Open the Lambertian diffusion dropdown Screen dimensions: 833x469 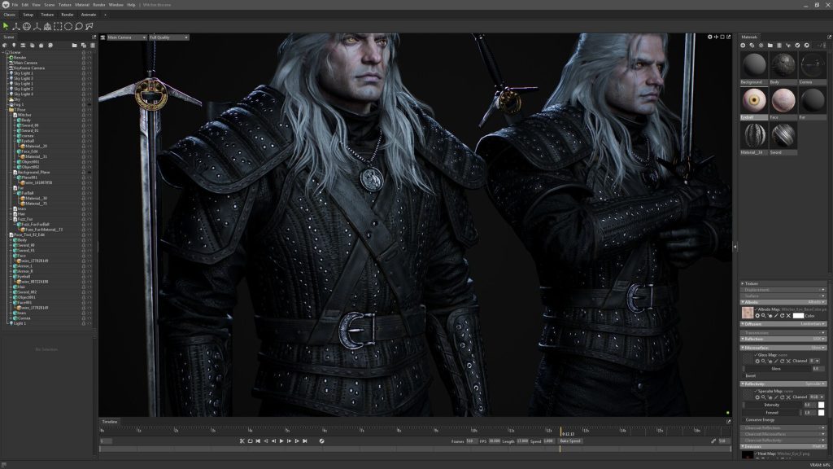(813, 324)
